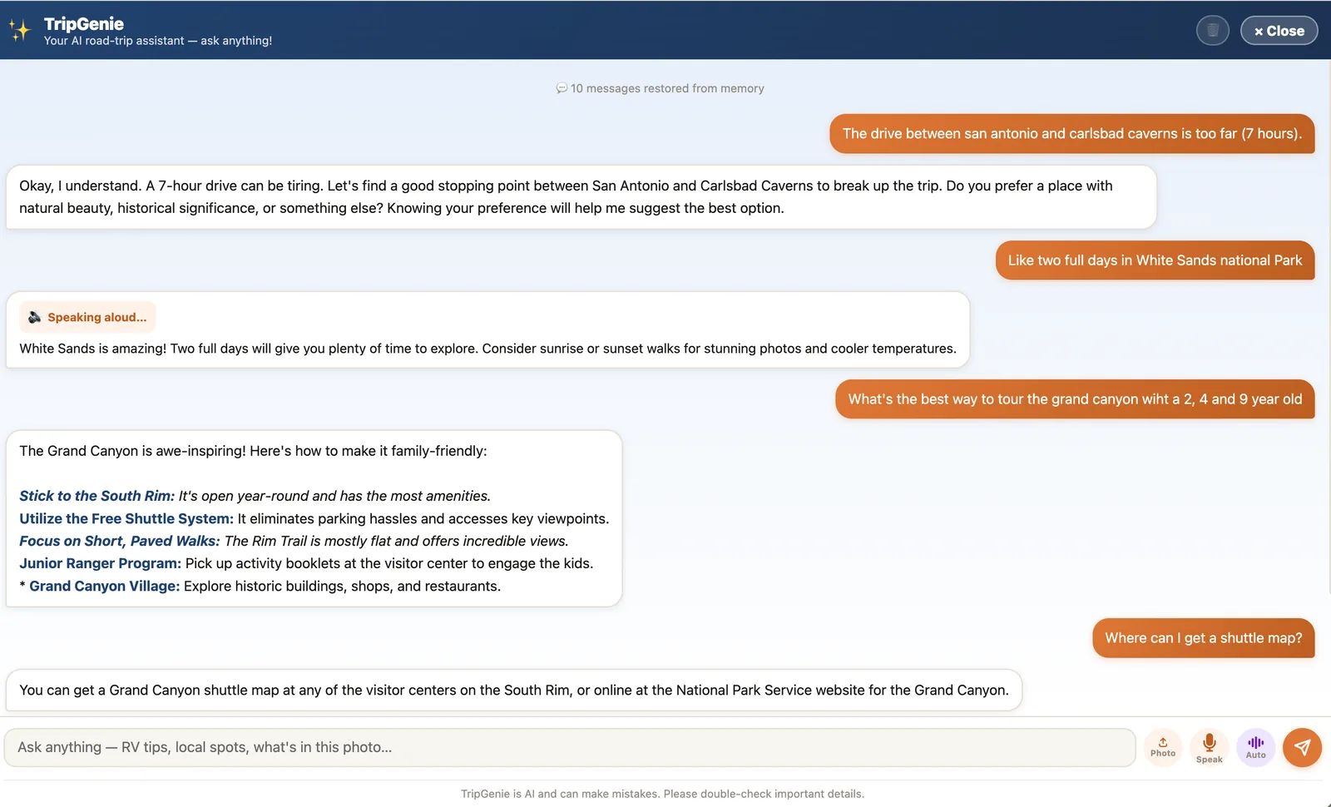Image resolution: width=1331 pixels, height=807 pixels.
Task: Click 'Grand Canyon Village:' heading
Action: click(105, 586)
